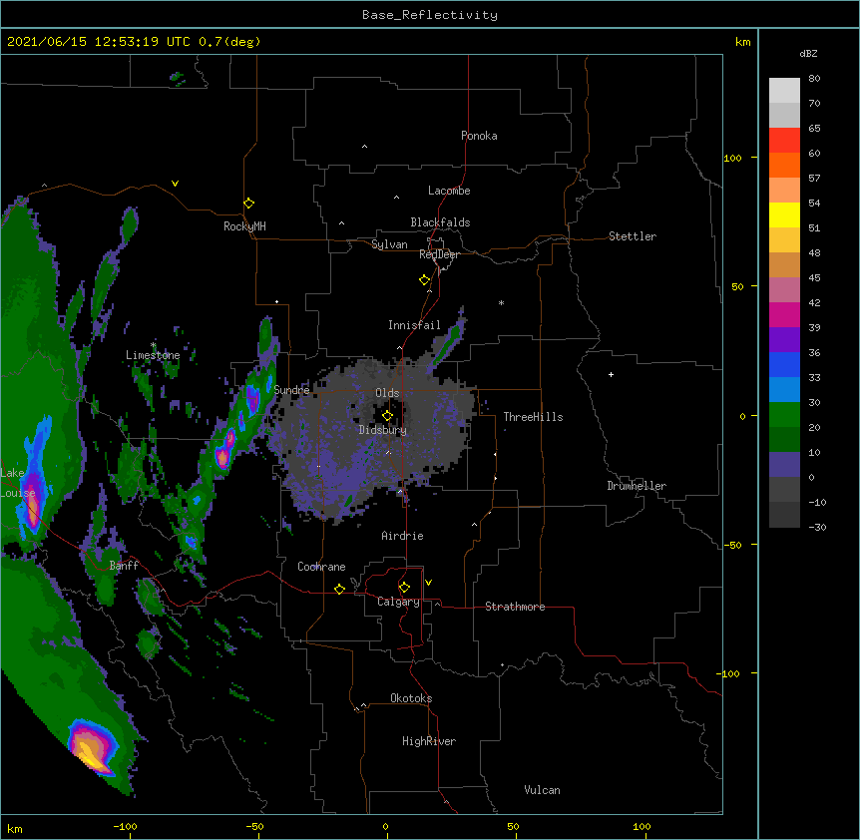The width and height of the screenshot is (860, 840).
Task: Click the Stettler city label
Action: (633, 236)
